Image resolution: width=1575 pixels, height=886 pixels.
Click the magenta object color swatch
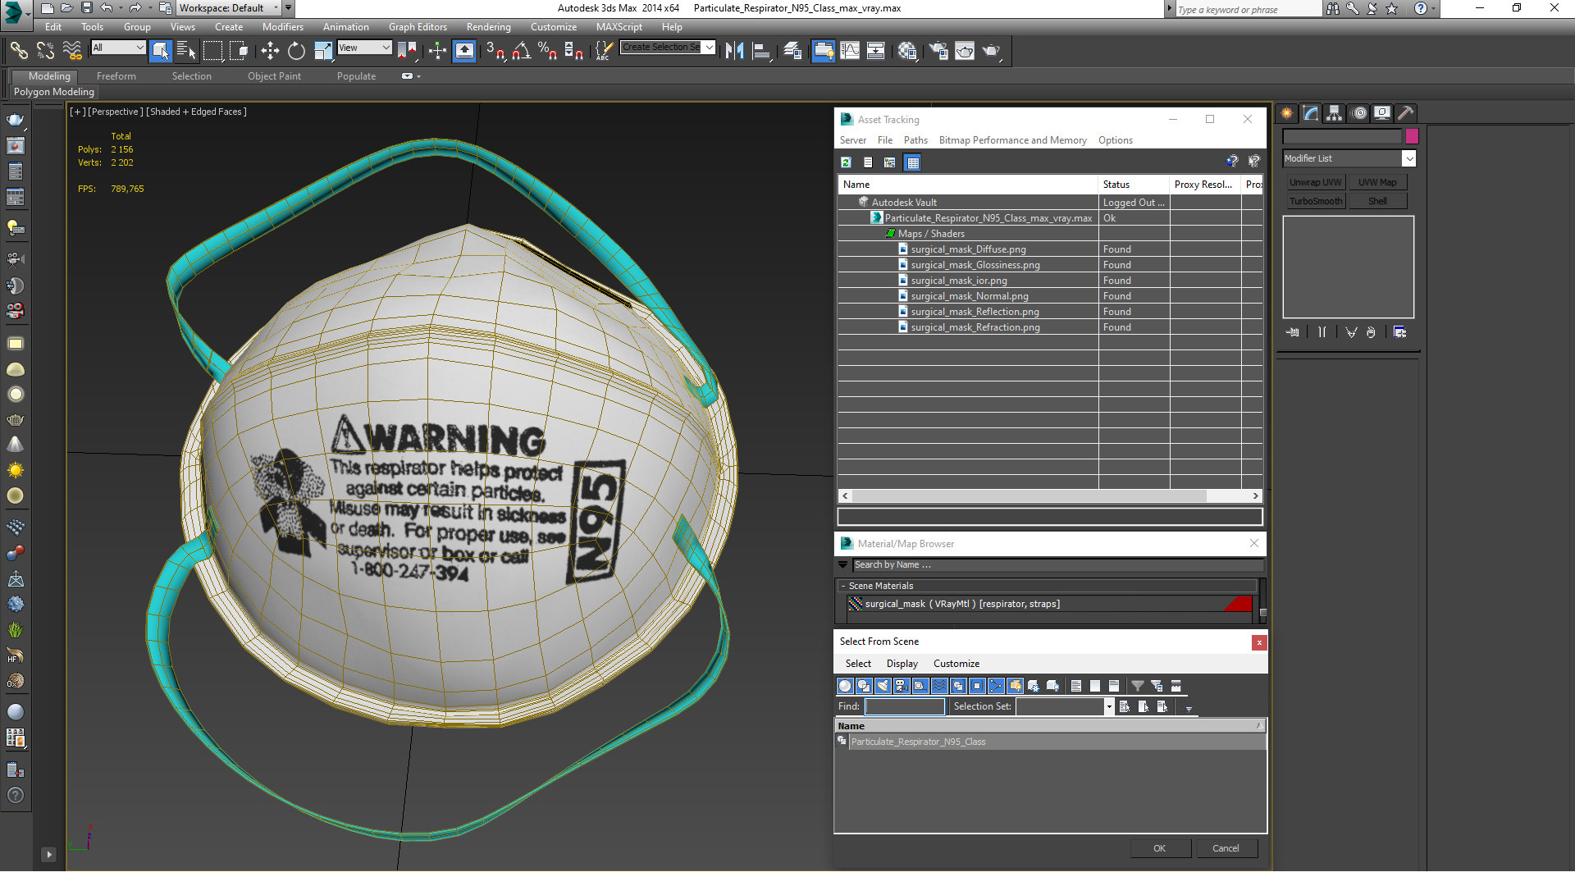pos(1412,136)
